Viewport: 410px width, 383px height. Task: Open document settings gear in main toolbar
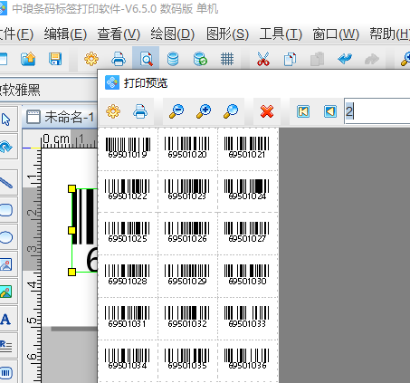click(91, 59)
